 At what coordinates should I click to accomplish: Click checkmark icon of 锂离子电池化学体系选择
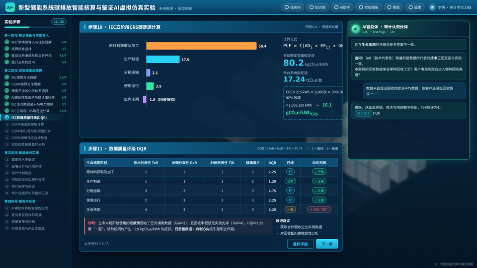click(6, 90)
